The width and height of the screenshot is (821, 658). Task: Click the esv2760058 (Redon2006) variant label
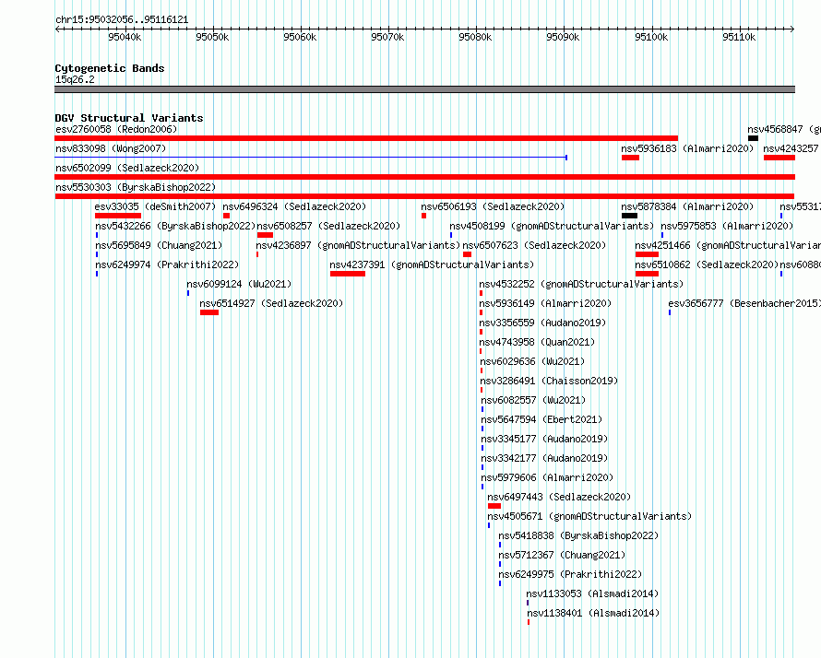116,129
